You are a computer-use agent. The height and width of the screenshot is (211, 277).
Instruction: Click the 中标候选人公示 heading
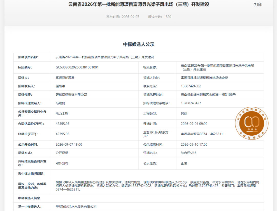point(139,44)
